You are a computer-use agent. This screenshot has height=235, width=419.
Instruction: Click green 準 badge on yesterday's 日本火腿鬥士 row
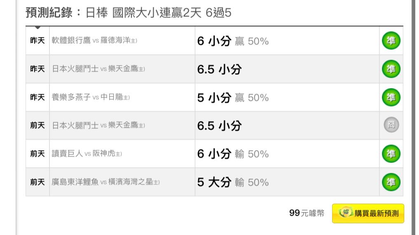pyautogui.click(x=391, y=69)
